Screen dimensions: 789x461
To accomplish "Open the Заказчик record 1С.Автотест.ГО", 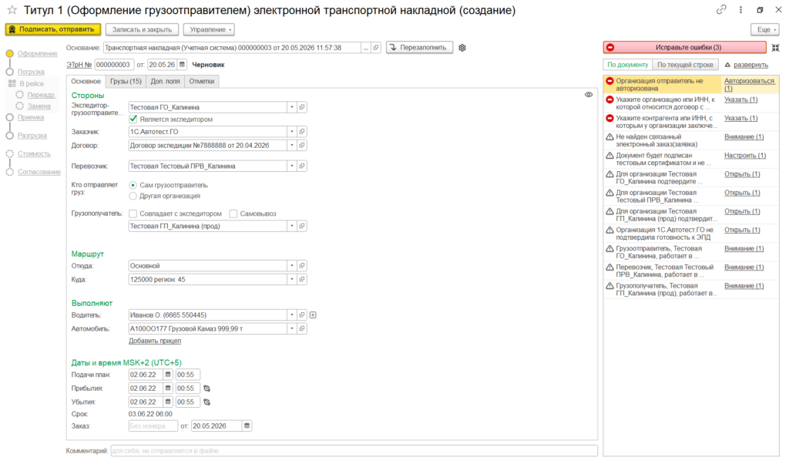I will point(302,132).
